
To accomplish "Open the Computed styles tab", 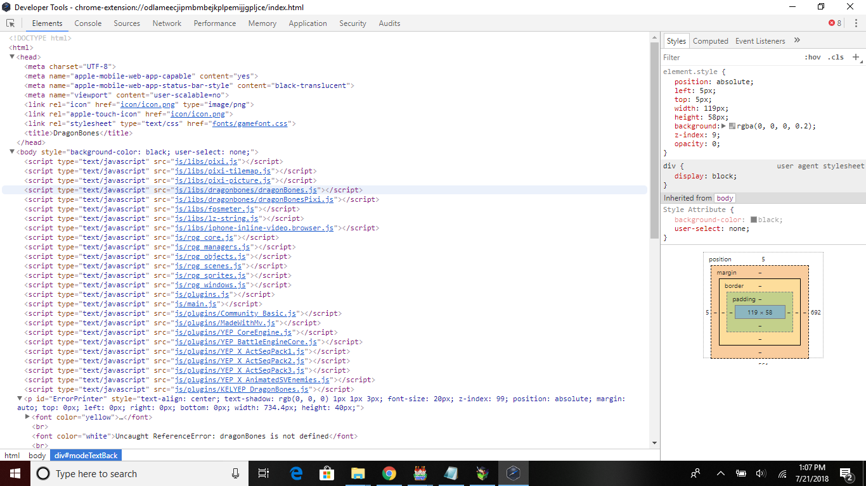I will [710, 40].
